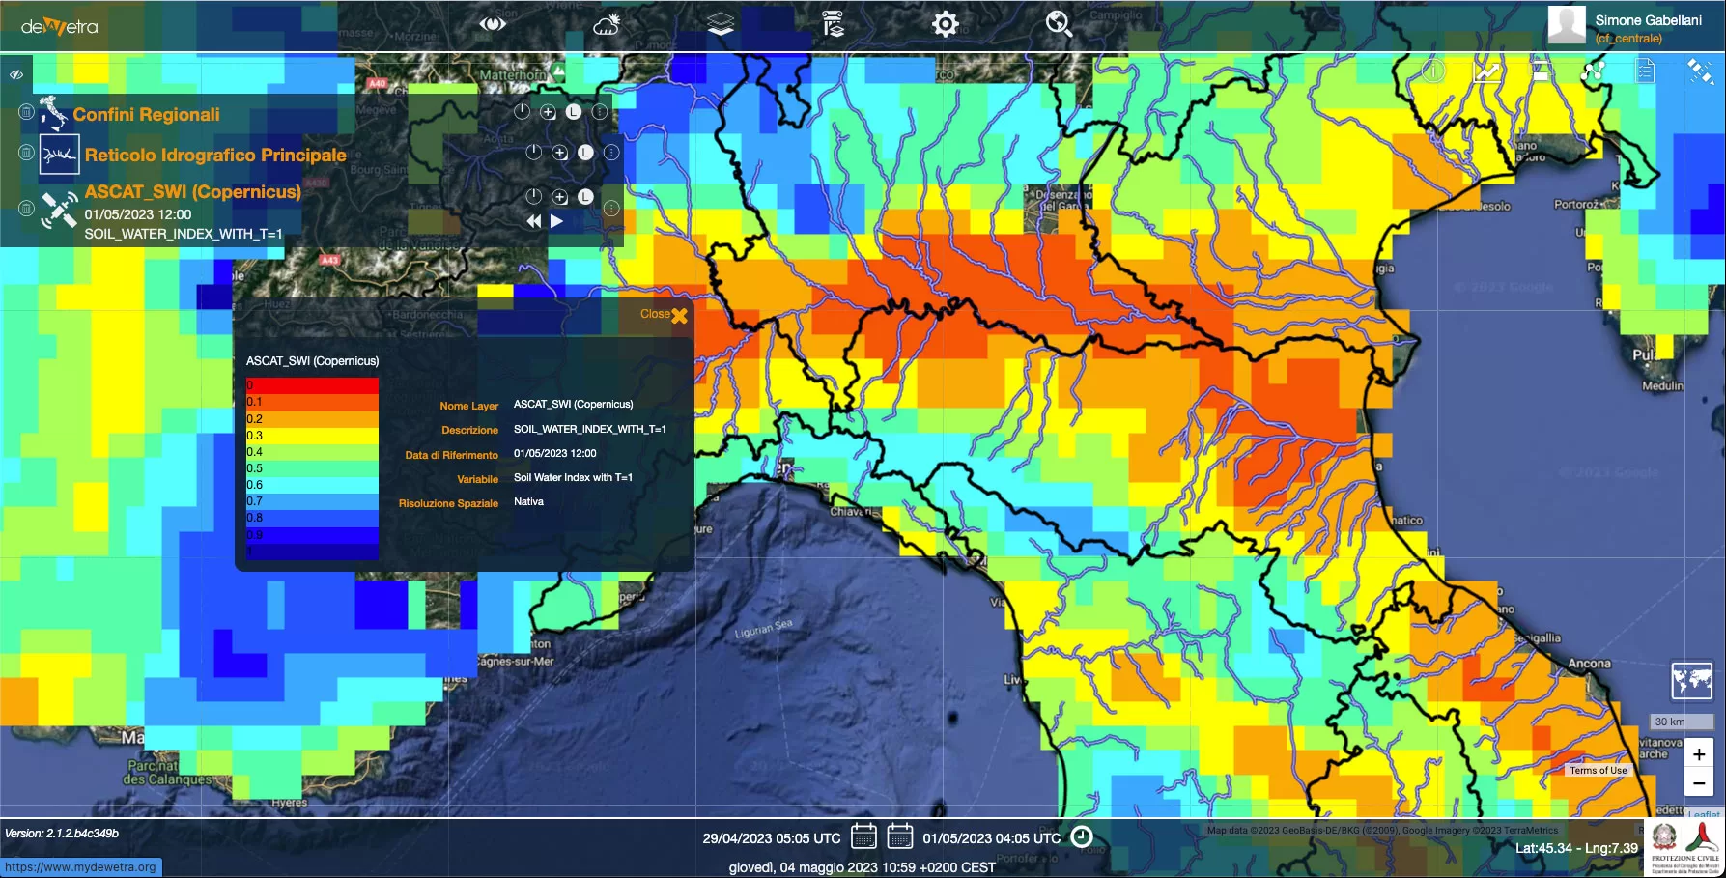Screen dimensions: 1726x878
Task: Play the ASCAT_SWI layer animation
Action: coord(556,221)
